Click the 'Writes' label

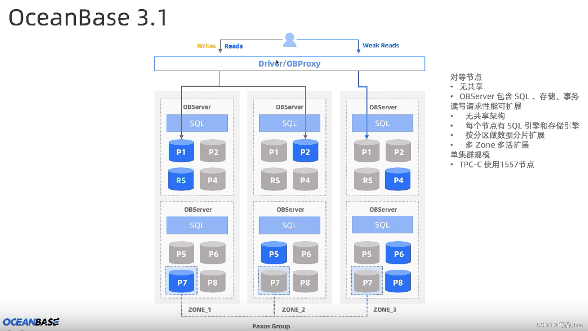pyautogui.click(x=206, y=46)
